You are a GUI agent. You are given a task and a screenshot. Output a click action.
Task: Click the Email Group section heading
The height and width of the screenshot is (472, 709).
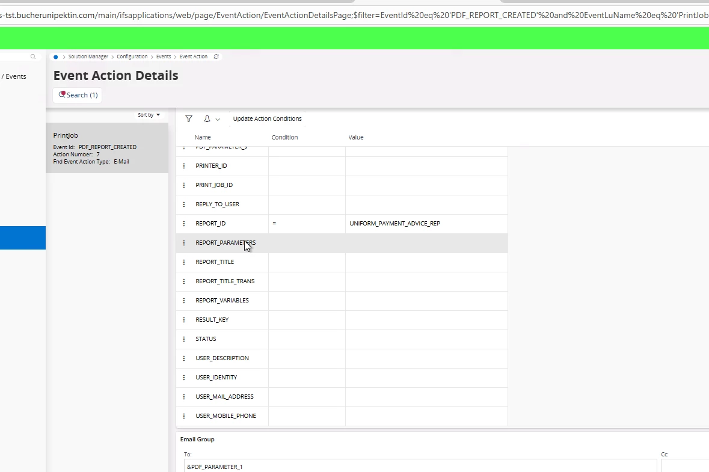click(x=197, y=439)
